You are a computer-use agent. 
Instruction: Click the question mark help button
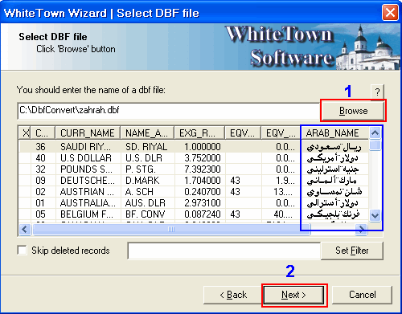(377, 92)
